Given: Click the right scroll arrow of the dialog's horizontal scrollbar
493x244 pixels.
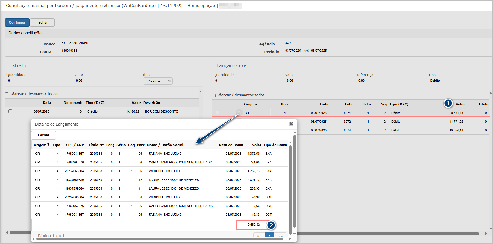Looking at the screenshot, I should coord(290,239).
